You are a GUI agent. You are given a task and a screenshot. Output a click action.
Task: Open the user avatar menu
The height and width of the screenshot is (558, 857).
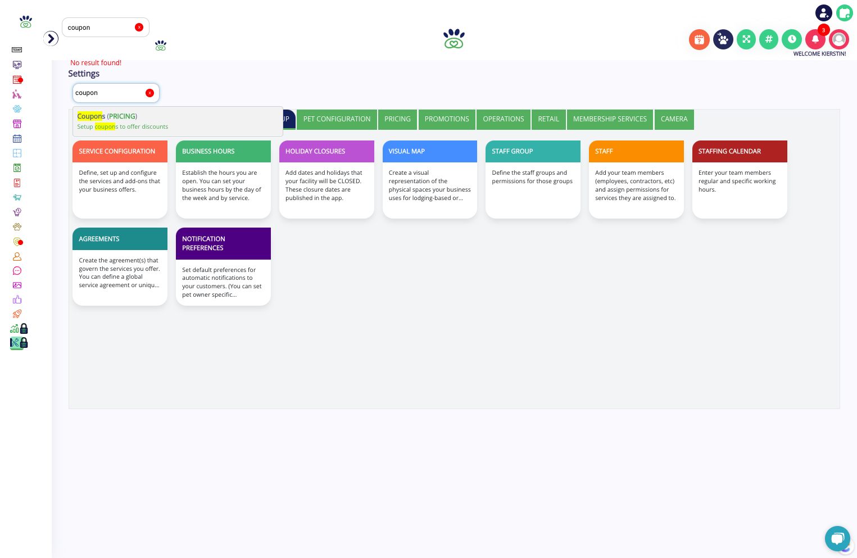click(x=838, y=39)
